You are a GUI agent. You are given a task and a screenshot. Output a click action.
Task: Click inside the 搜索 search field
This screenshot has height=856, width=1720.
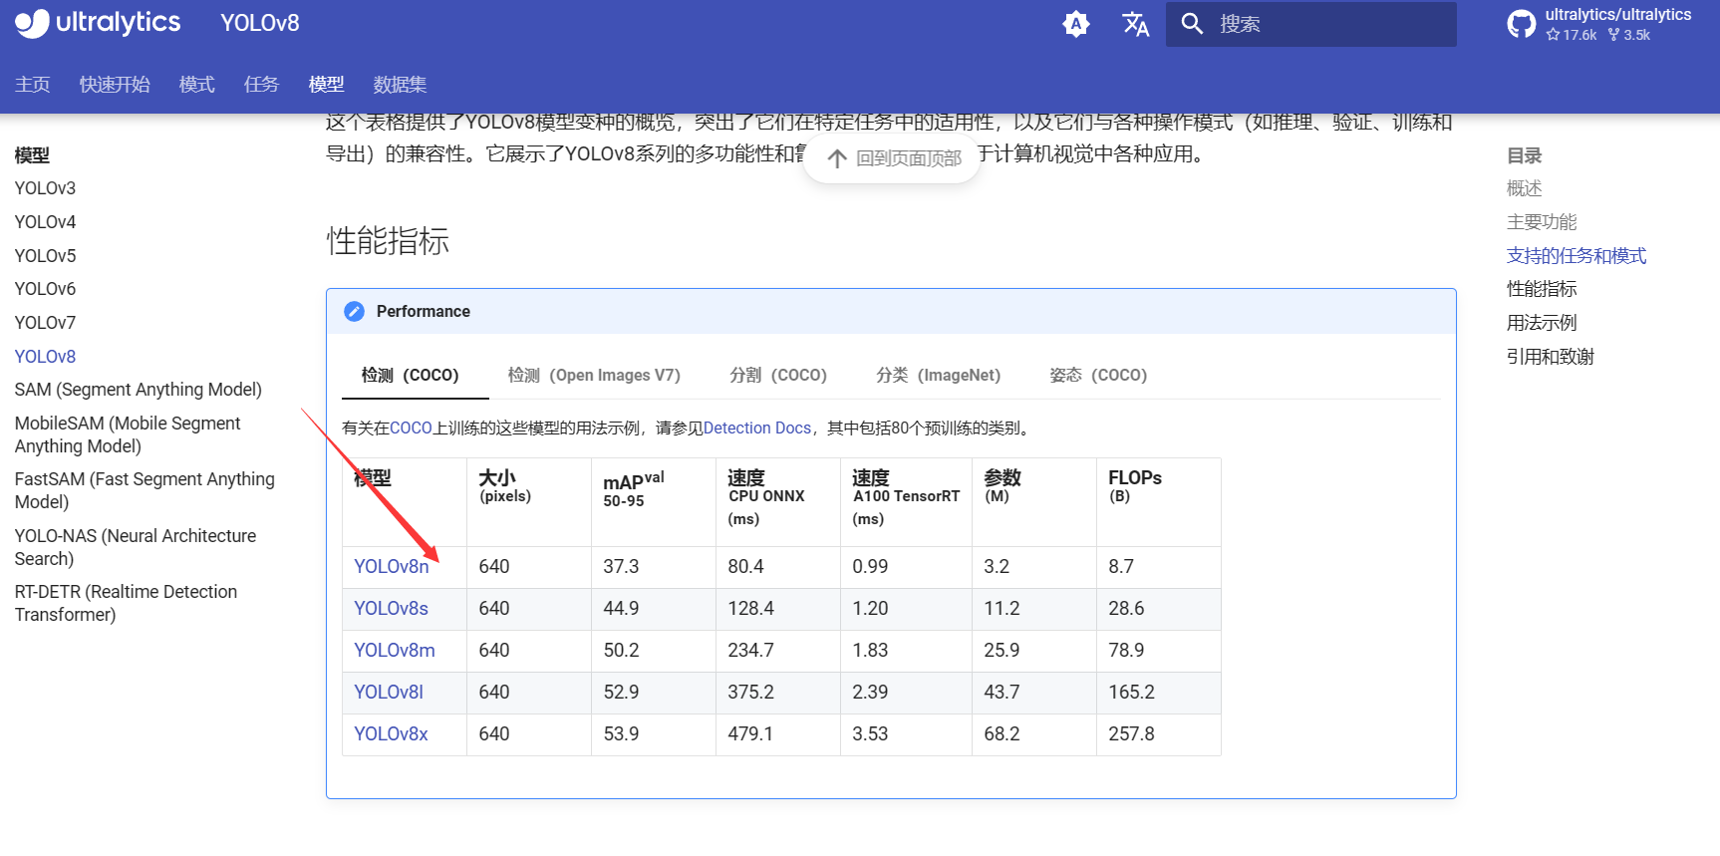coord(1311,24)
